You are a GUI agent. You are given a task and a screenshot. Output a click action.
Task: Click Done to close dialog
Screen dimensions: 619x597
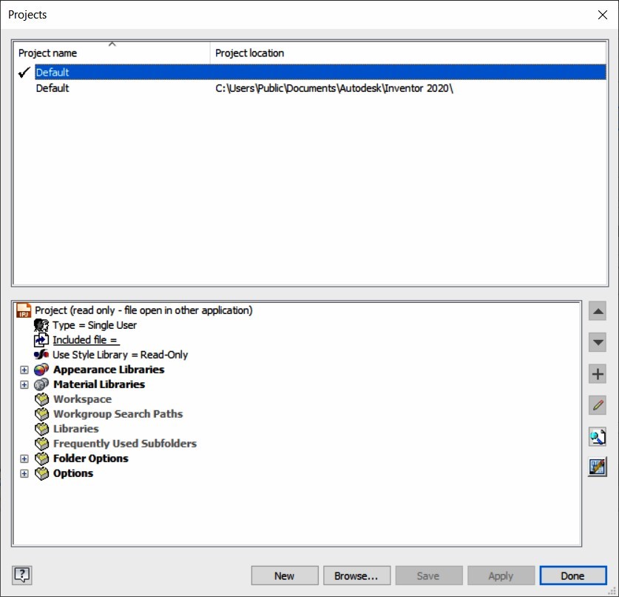pyautogui.click(x=572, y=576)
